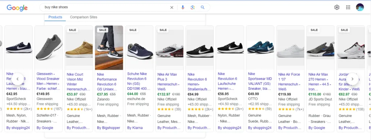Select the Products tab
The image size is (371, 140).
coord(55,17)
